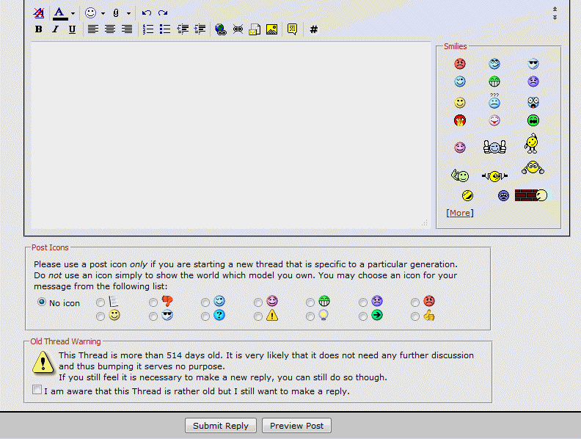Click the Insert Link globe icon
Screen dimensions: 581x439
[x=221, y=29]
